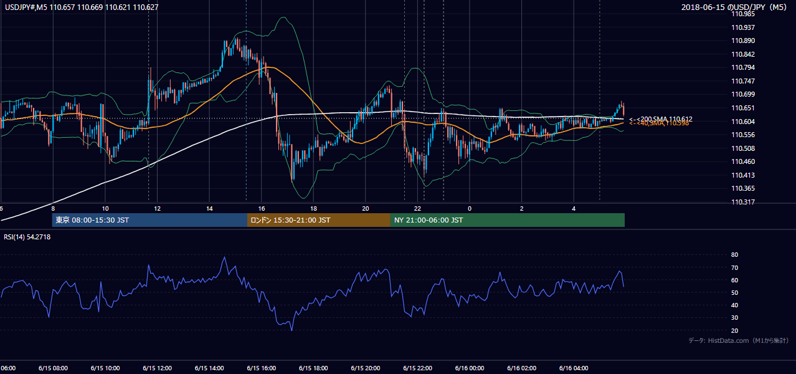The width and height of the screenshot is (796, 374).
Task: Click the 6/16 04:00 date axis label
Action: coord(574,368)
